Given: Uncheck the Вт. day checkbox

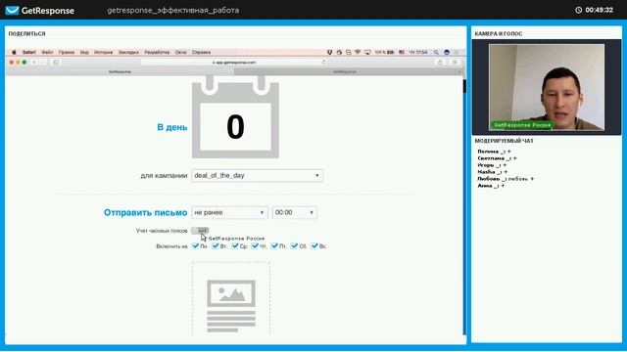Looking at the screenshot, I should point(216,245).
